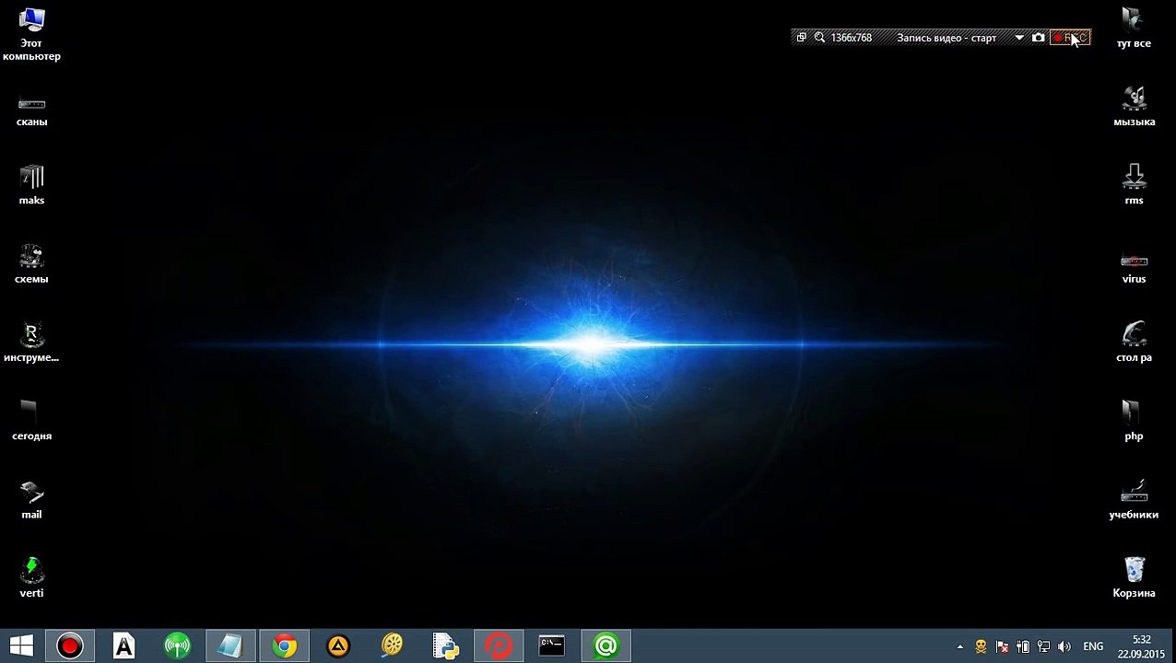This screenshot has width=1176, height=663.
Task: Click the magnifier icon in the recorder bar
Action: [x=819, y=38]
